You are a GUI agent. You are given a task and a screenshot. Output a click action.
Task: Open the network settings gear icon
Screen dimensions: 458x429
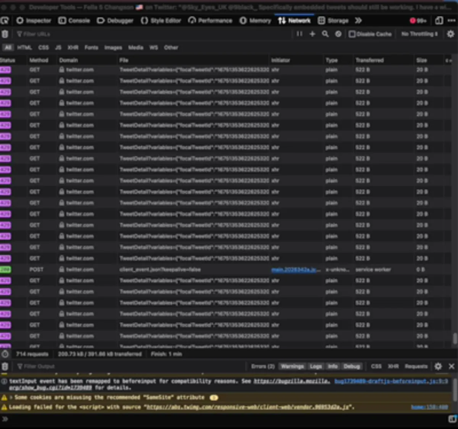450,34
